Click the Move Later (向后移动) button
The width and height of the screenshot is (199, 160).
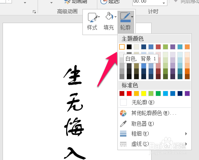click(x=187, y=1)
